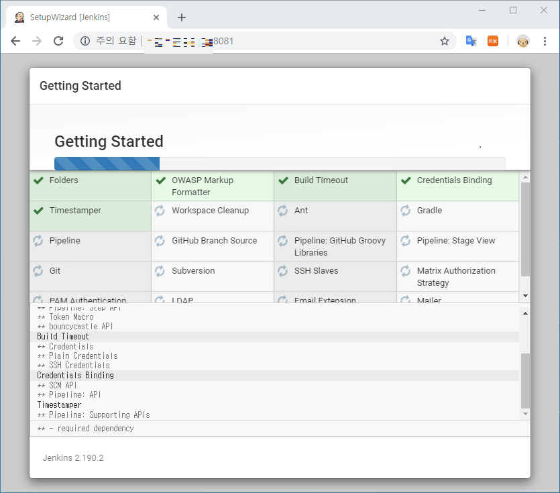Screen dimensions: 560x493
Task: Click the Matrix Authorization Strategy label
Action: 456,277
